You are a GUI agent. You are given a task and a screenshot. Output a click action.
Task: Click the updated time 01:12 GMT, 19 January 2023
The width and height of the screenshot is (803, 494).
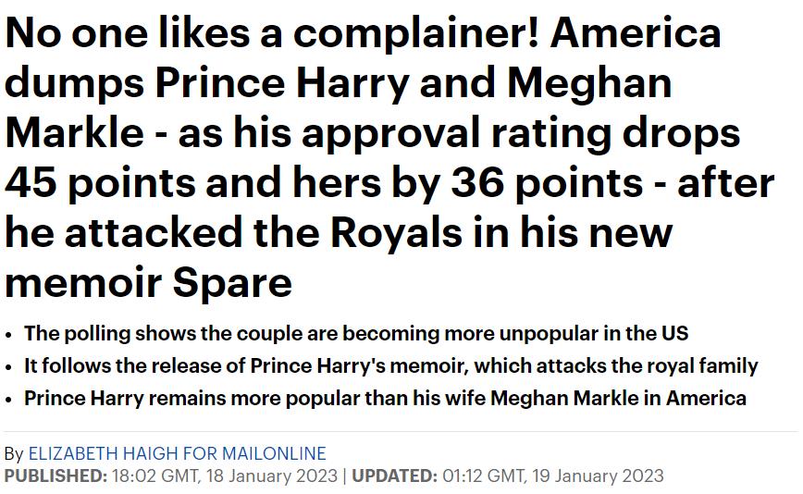click(551, 475)
